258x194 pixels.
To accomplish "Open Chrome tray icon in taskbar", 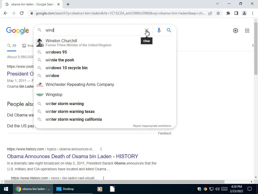I will tap(205, 189).
